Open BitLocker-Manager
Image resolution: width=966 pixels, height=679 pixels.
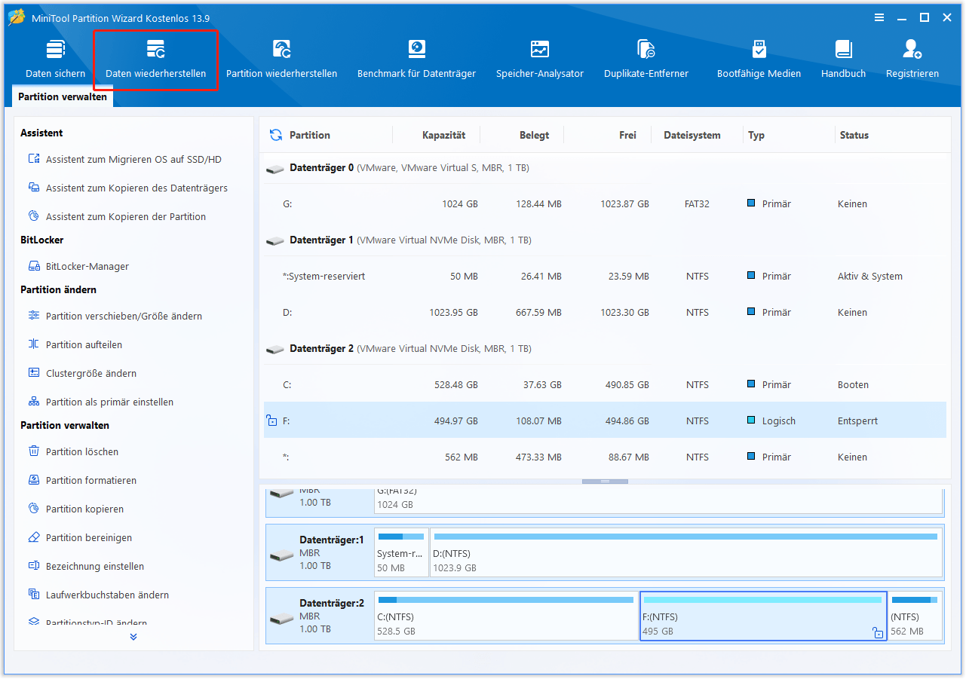pyautogui.click(x=78, y=267)
